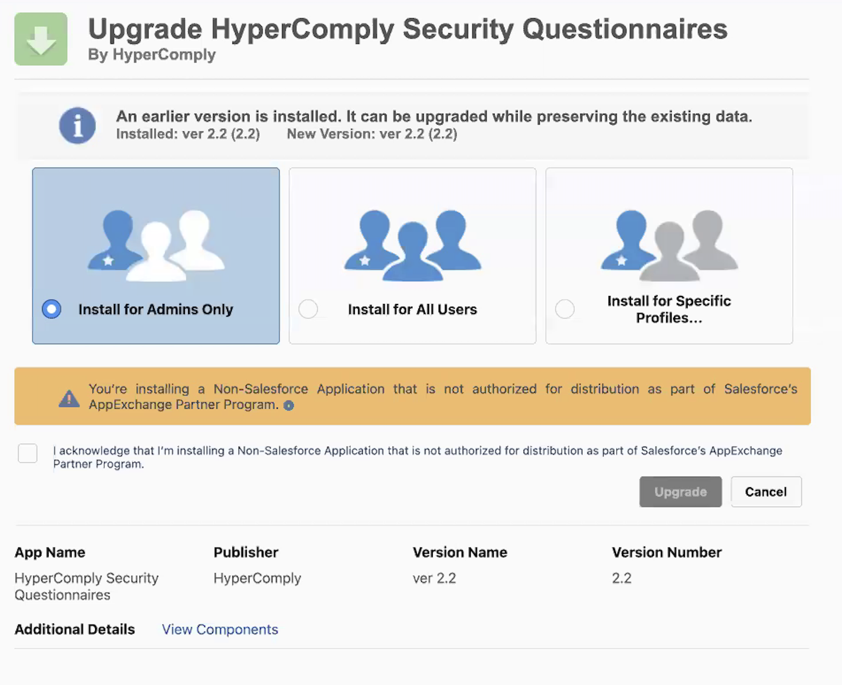Click the Upgrade button
Viewport: 842px width, 685px height.
[x=680, y=492]
